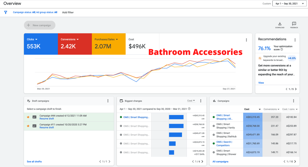The width and height of the screenshot is (308, 167).
Task: Open the Apr 1 – Sep 30, 2021 date range dropdown
Action: click(x=289, y=3)
